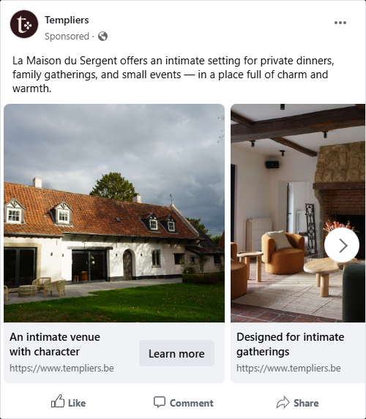Image resolution: width=366 pixels, height=419 pixels.
Task: Open the three-dot post options menu
Action: 340,23
